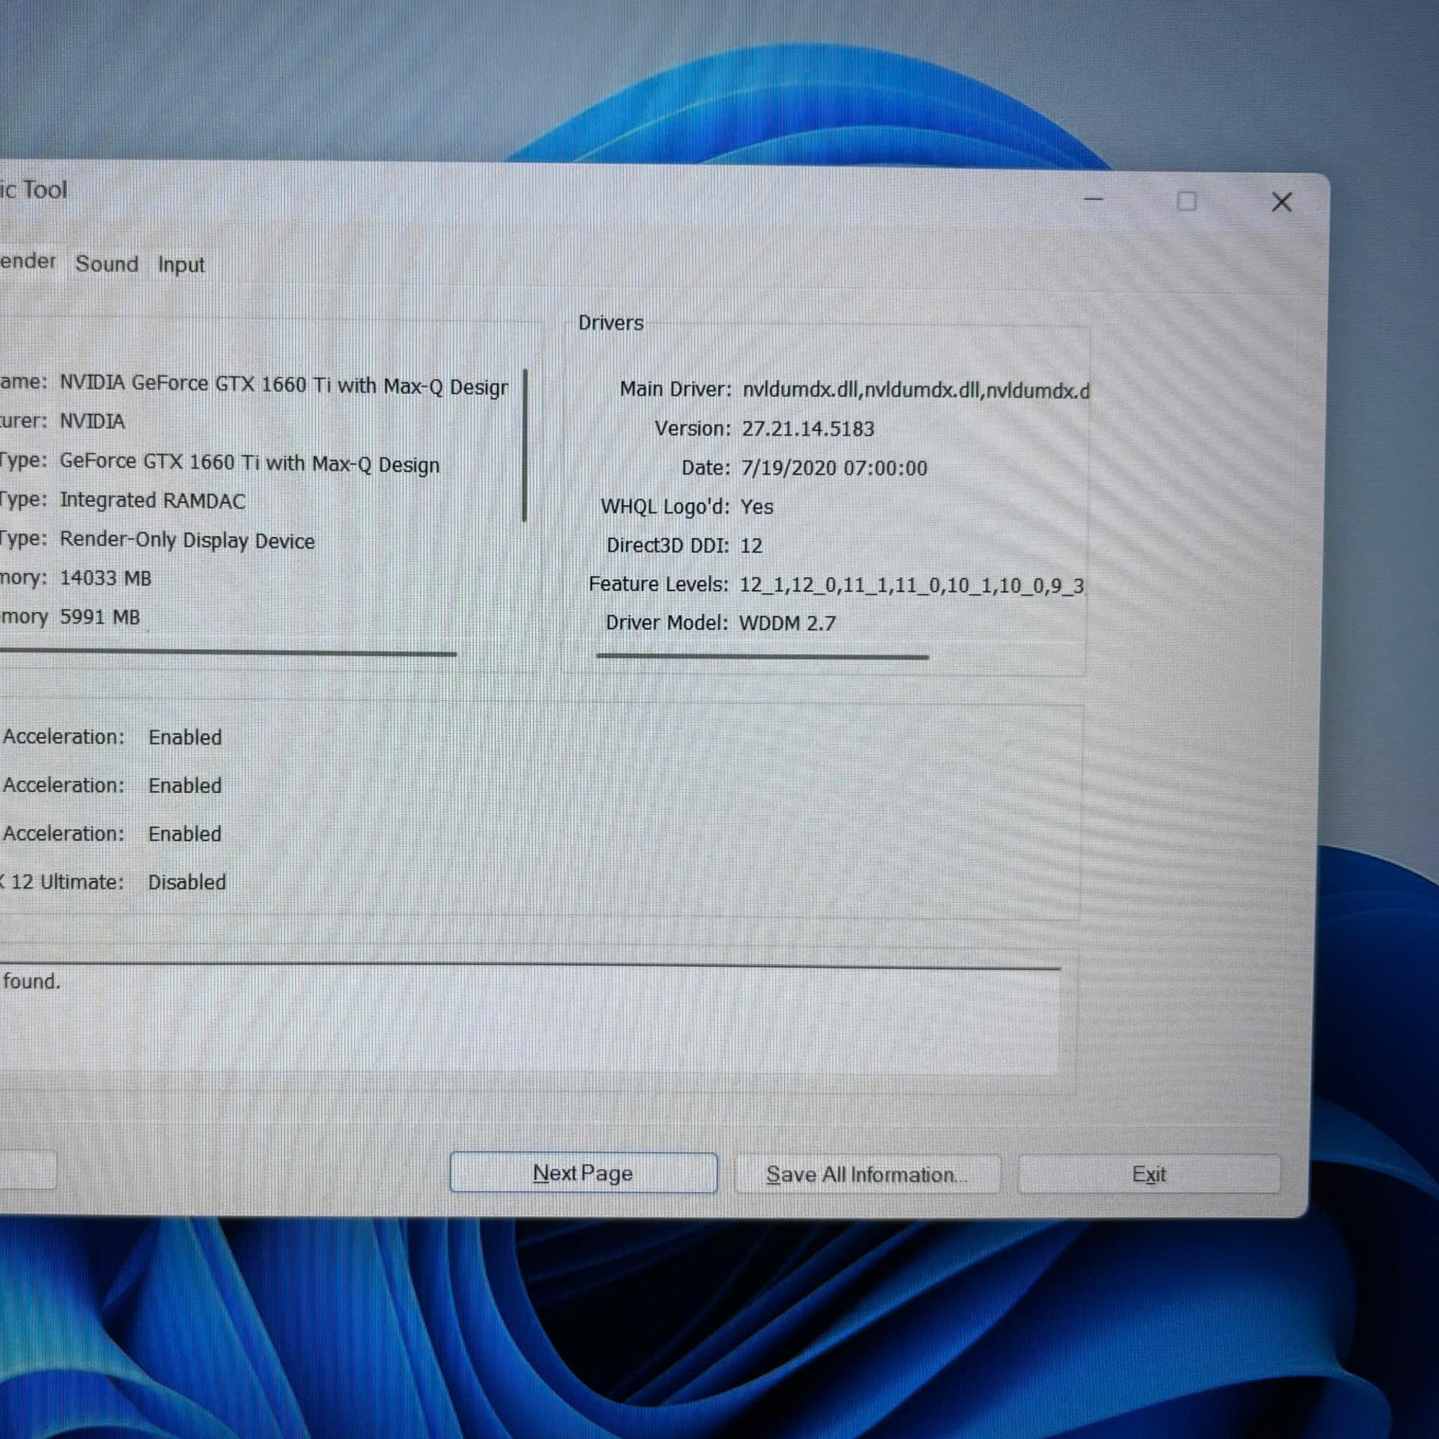Image resolution: width=1439 pixels, height=1439 pixels.
Task: Click the manufacturer value NVIDIA
Action: (x=92, y=422)
